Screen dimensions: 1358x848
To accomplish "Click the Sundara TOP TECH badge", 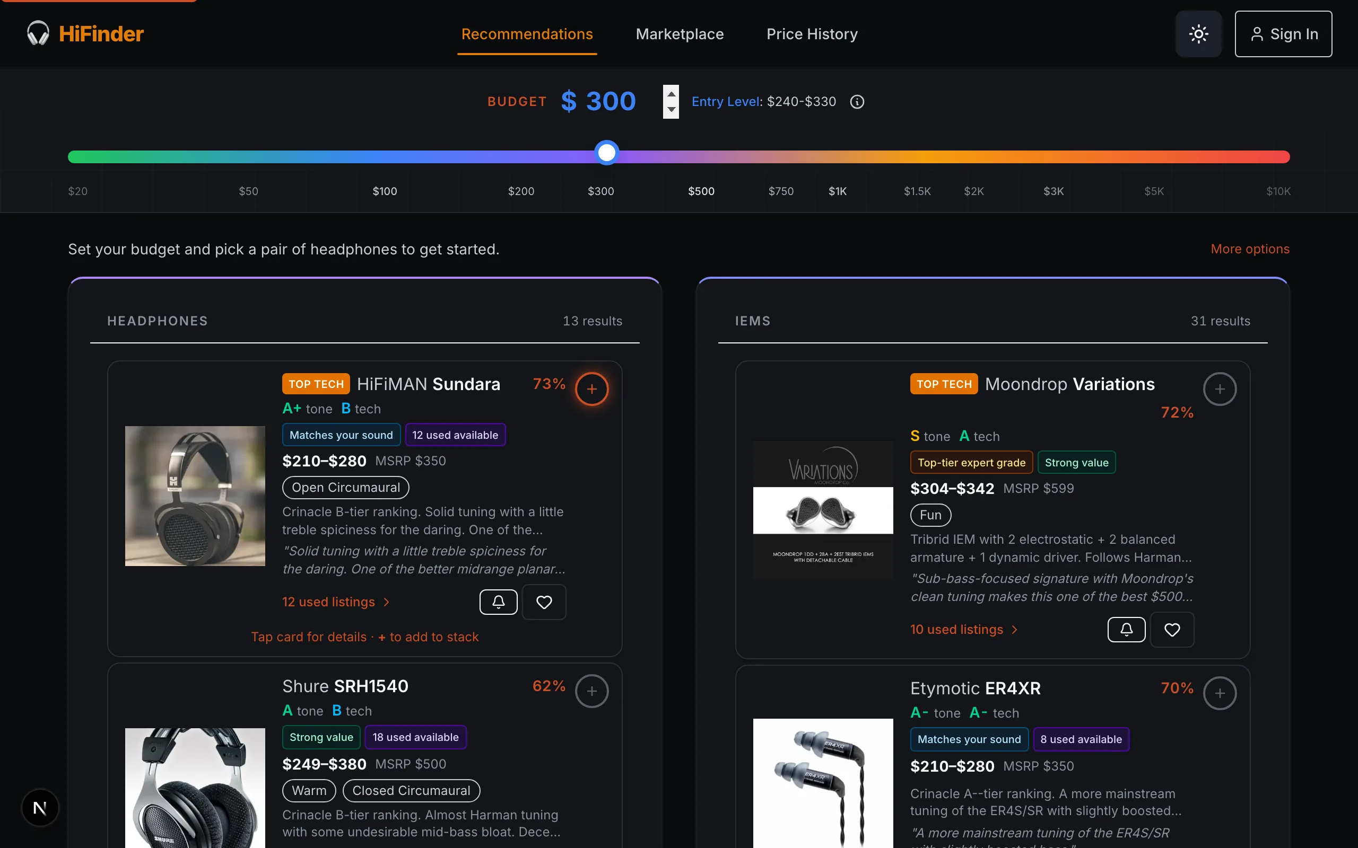I will (x=316, y=384).
